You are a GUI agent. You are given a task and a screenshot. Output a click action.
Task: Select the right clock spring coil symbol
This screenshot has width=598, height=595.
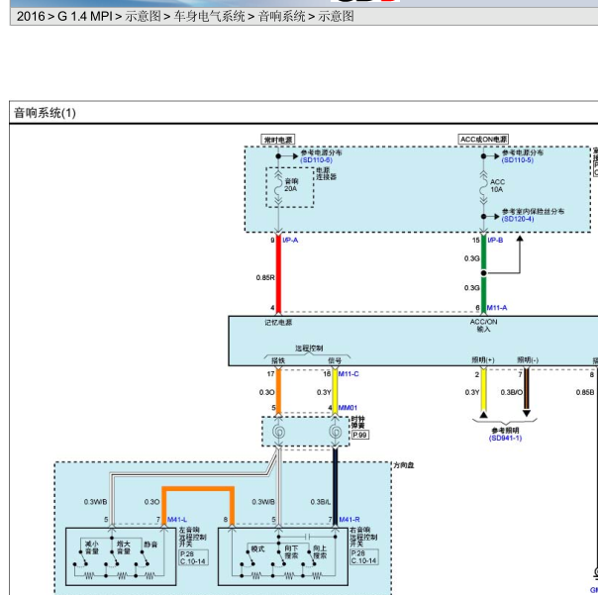pos(336,432)
